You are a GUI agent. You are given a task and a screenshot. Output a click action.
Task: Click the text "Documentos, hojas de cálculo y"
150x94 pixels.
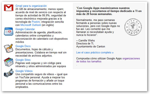[34, 49]
